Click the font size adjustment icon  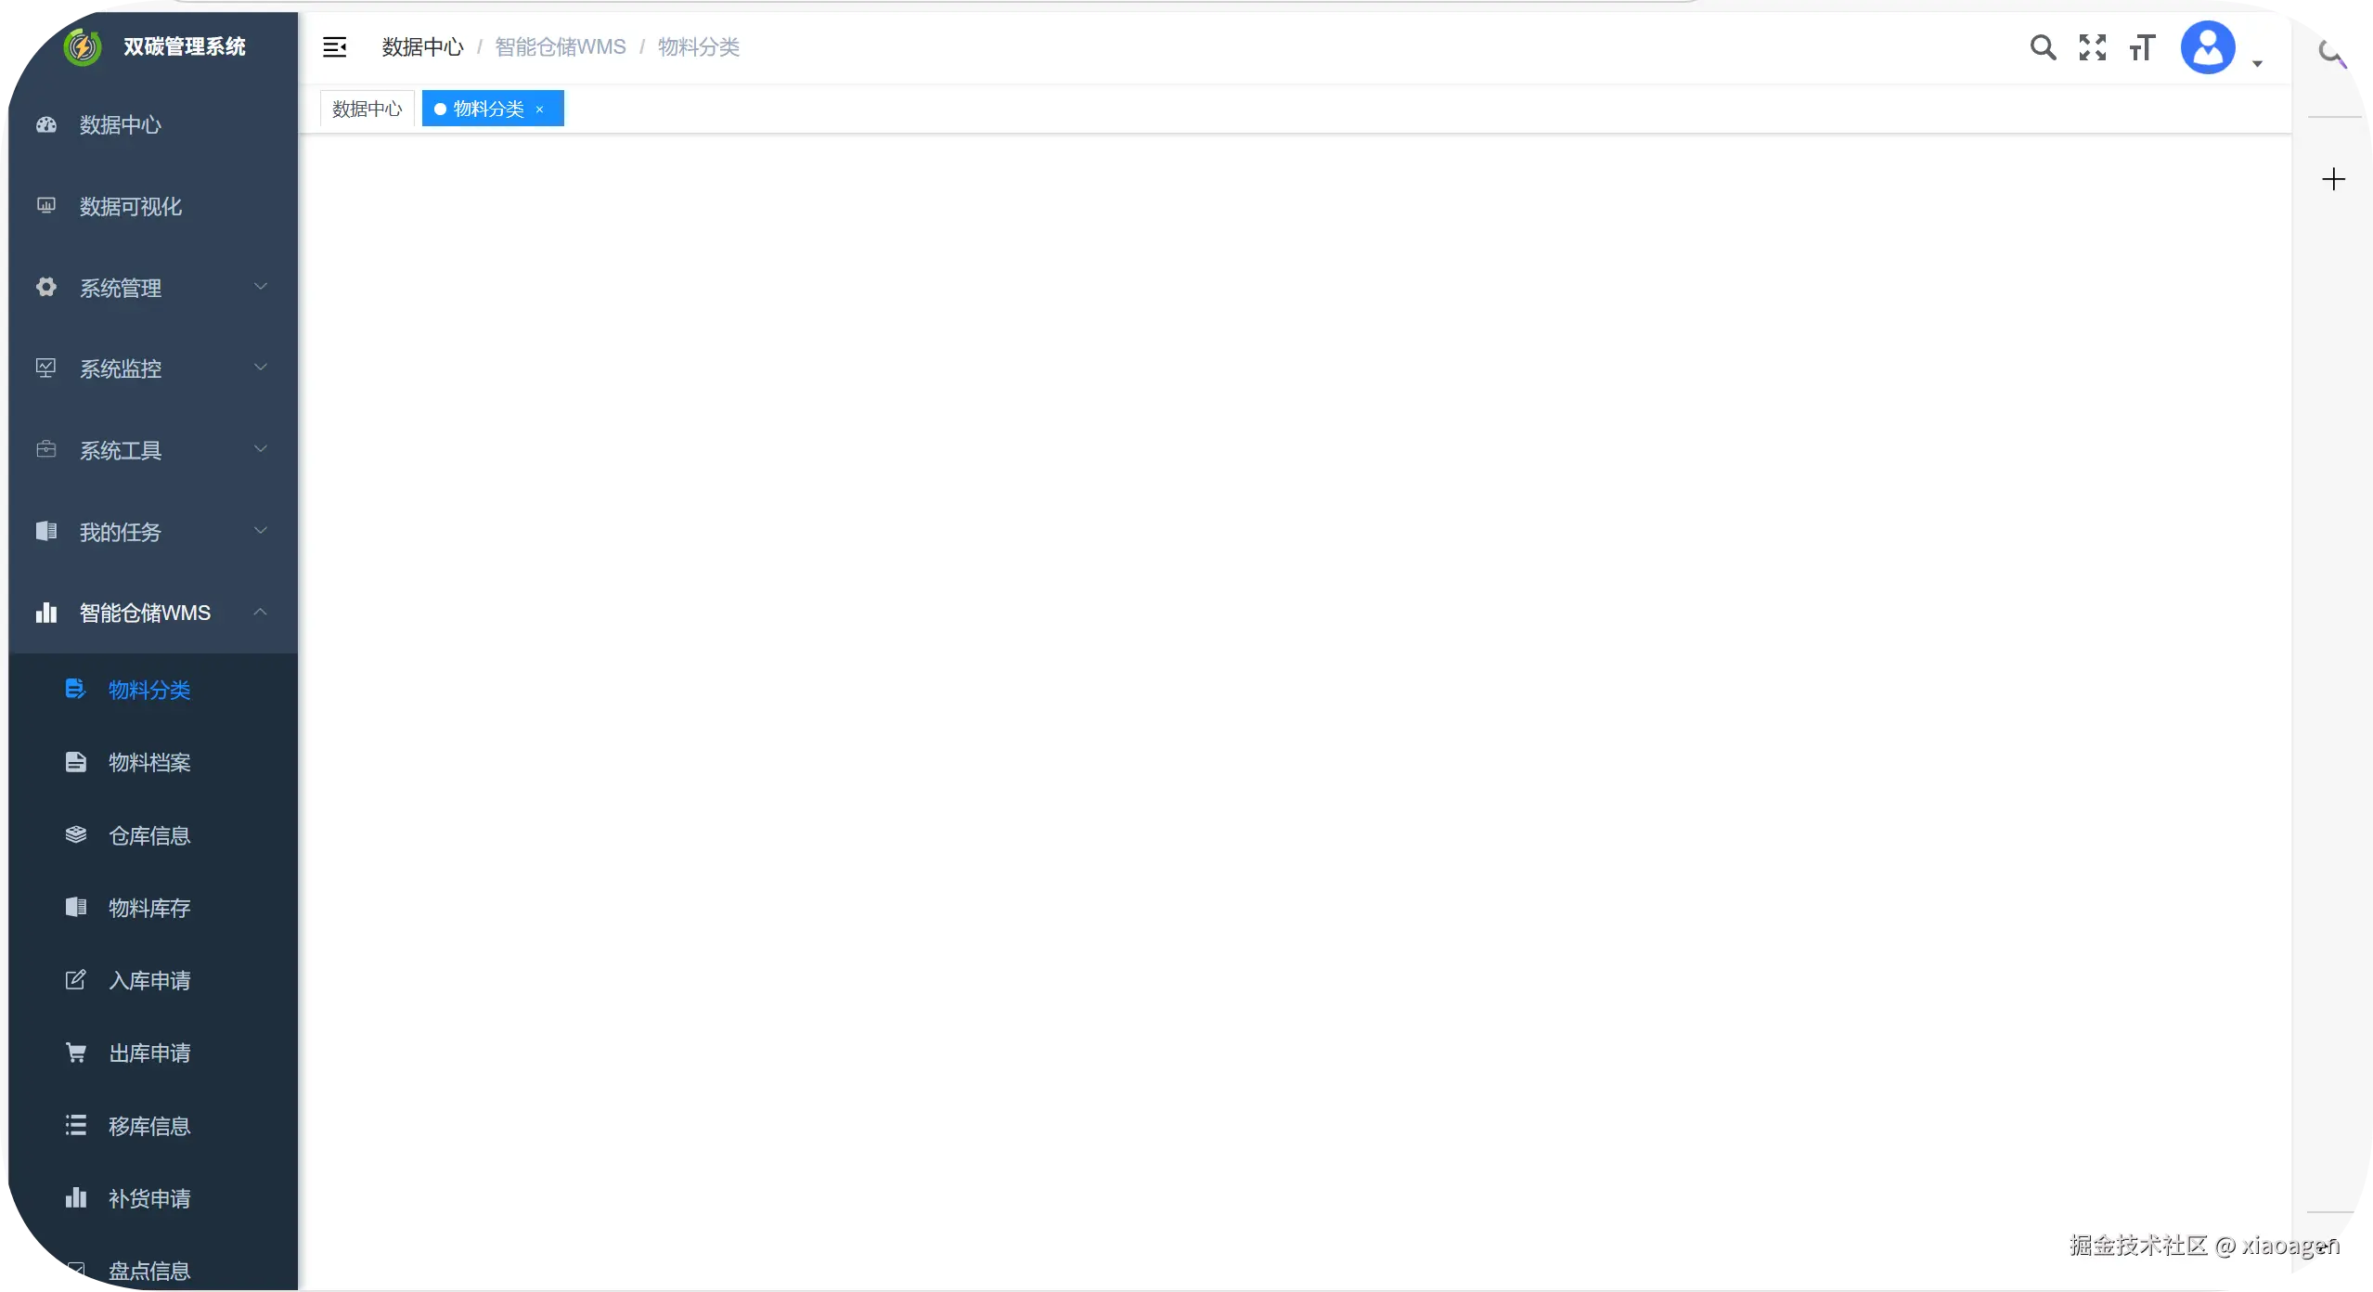[2143, 46]
